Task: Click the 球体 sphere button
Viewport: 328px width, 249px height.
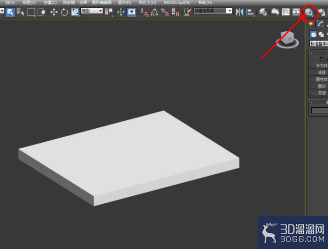Action: pos(319,73)
